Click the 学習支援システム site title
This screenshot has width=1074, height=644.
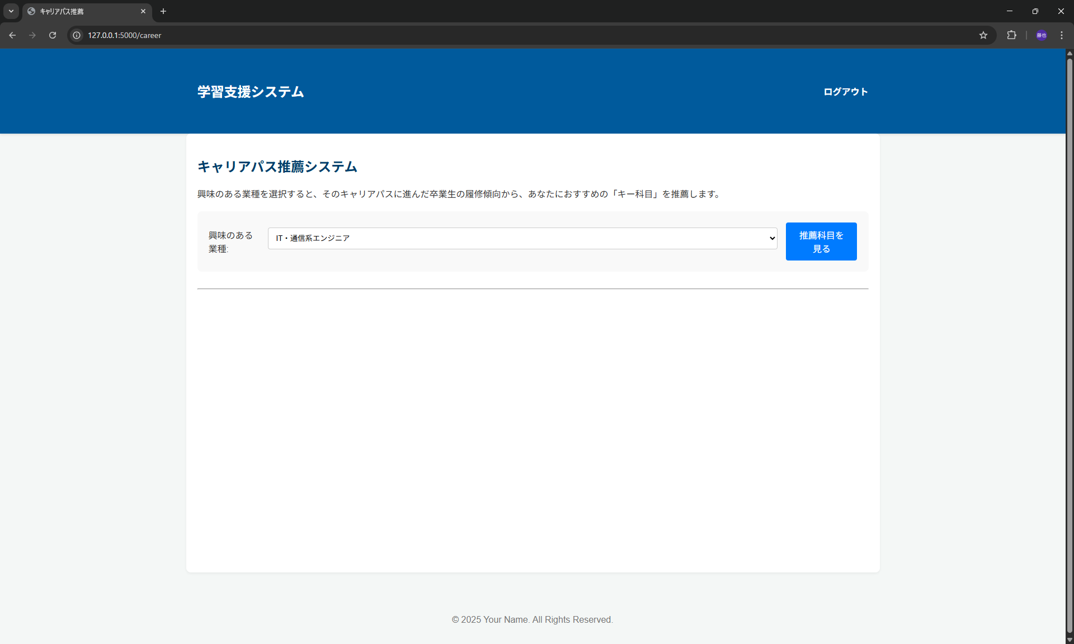tap(251, 92)
